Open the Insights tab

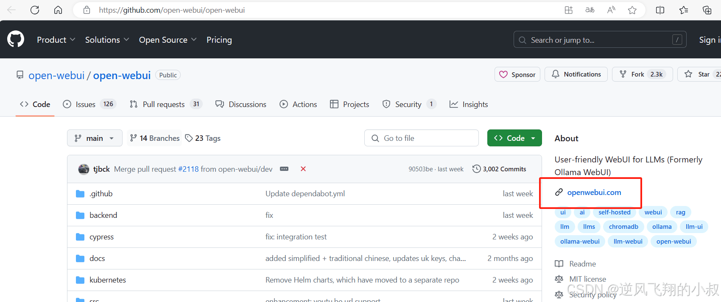469,104
